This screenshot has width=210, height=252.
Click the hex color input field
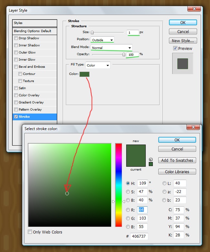(139, 236)
